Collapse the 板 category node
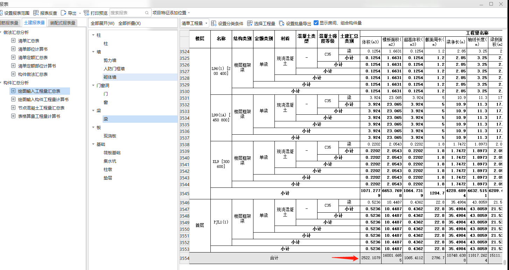Viewport: 509px width, 270px height. [93, 128]
